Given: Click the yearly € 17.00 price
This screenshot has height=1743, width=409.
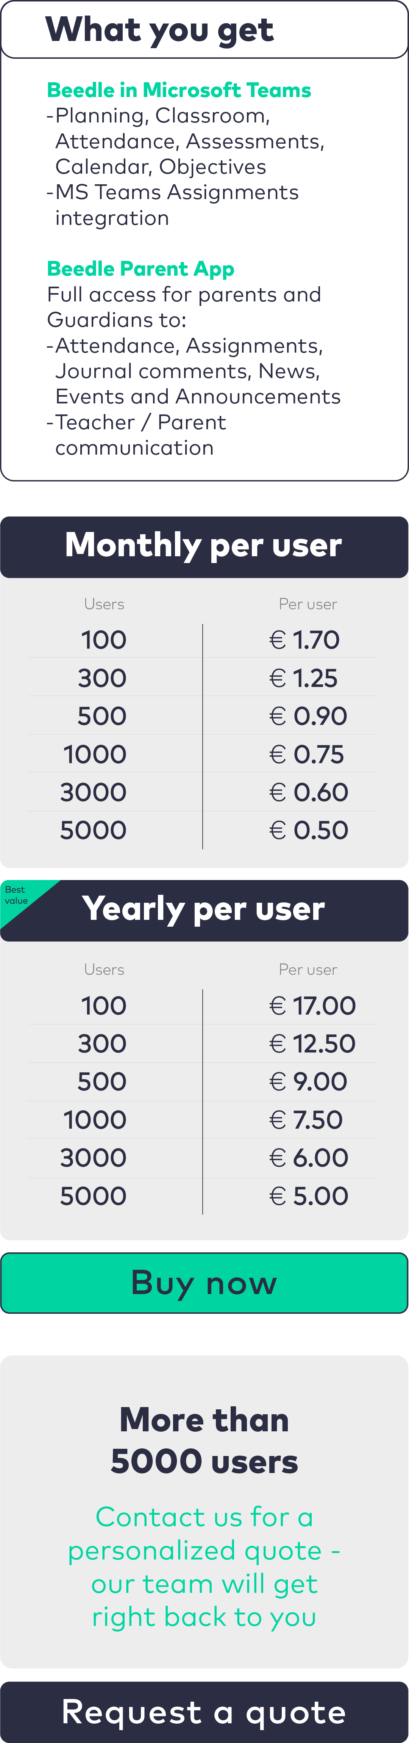Looking at the screenshot, I should [x=312, y=1006].
